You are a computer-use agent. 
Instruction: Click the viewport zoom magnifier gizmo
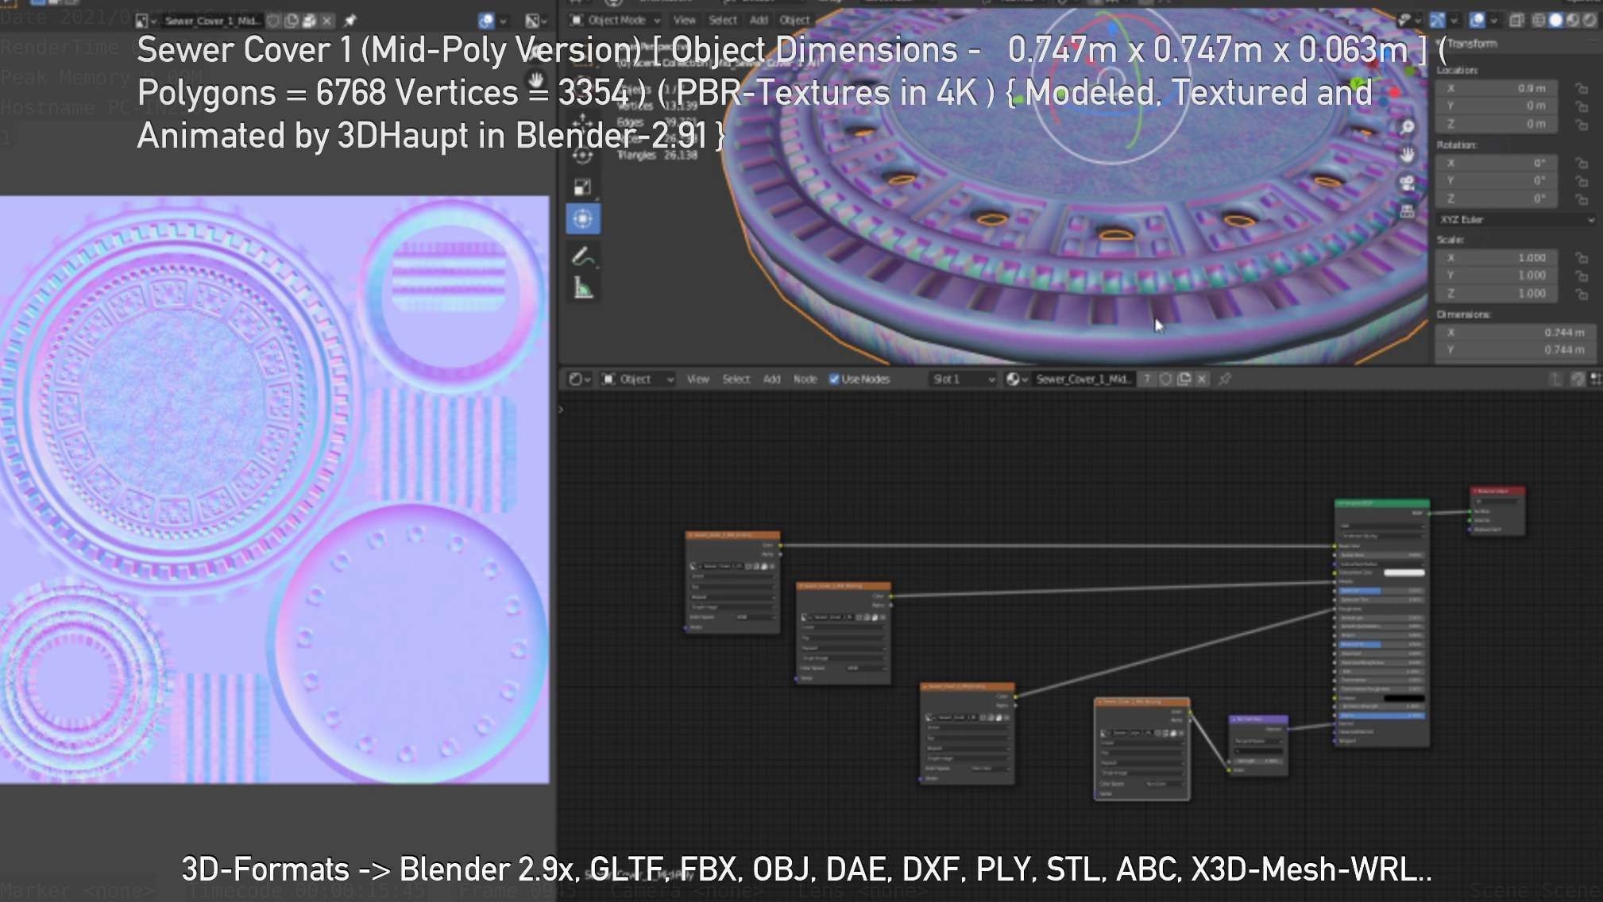pos(1407,127)
